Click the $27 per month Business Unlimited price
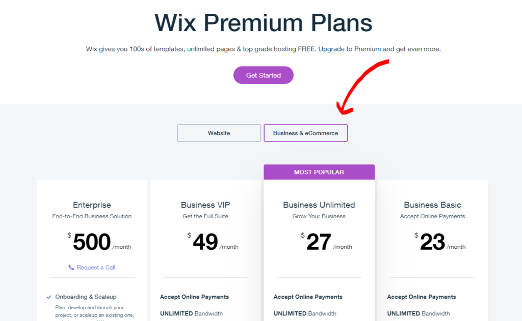 (326, 242)
